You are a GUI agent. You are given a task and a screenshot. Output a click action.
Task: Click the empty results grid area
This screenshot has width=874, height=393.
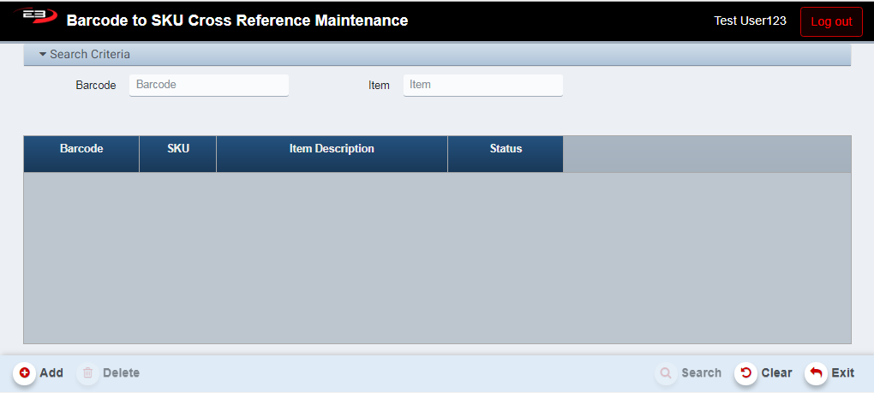(x=437, y=257)
